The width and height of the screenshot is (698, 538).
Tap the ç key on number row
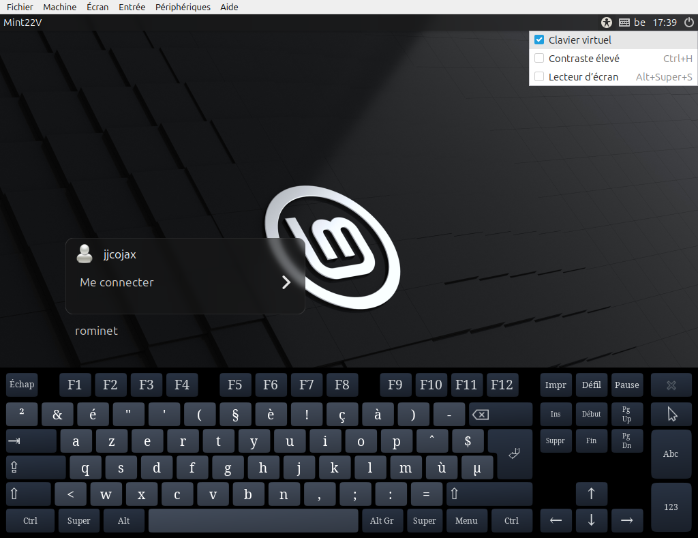point(342,415)
